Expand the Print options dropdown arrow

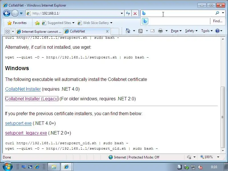167,31
